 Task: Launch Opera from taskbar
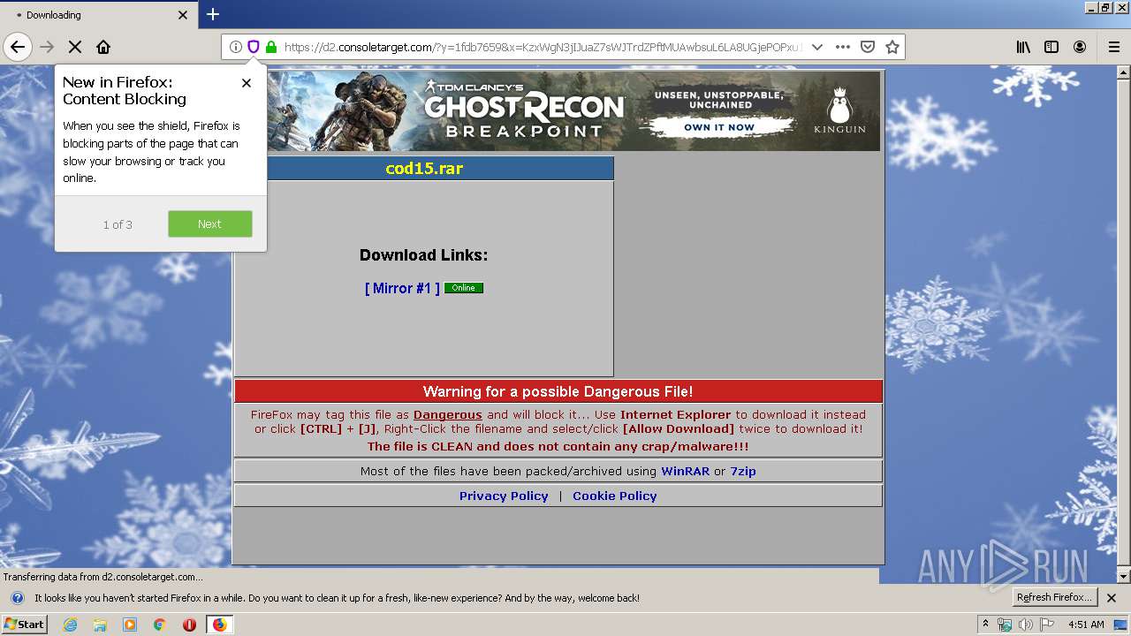tap(189, 625)
